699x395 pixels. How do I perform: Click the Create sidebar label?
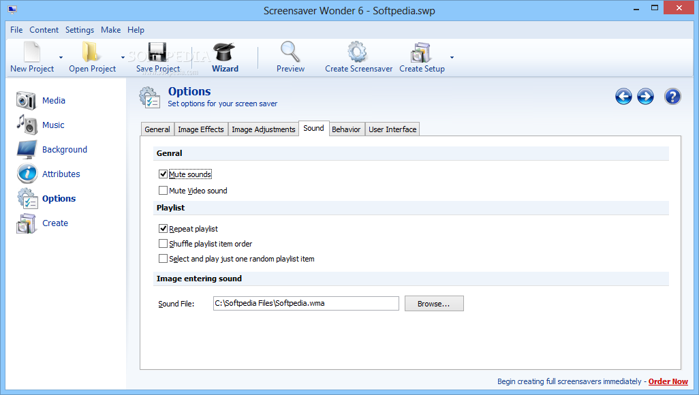(55, 223)
